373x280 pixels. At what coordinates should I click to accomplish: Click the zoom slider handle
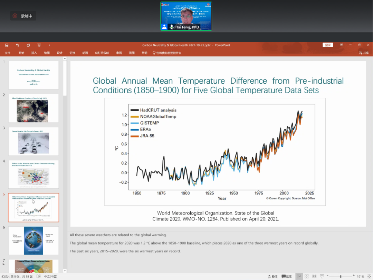[x=341, y=276]
